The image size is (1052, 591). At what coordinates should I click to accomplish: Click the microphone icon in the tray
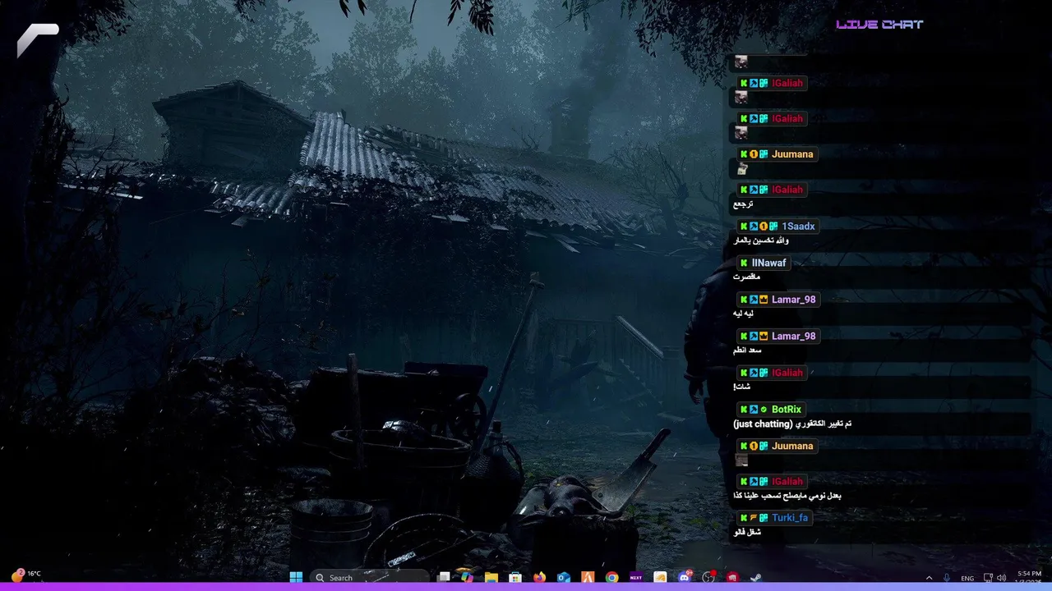click(947, 578)
